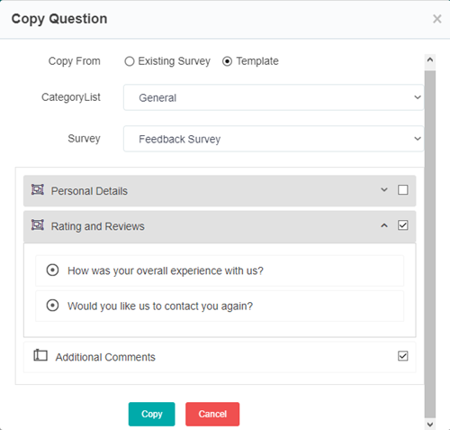
Task: Click the radio-type icon beside contact you again question
Action: click(x=52, y=306)
